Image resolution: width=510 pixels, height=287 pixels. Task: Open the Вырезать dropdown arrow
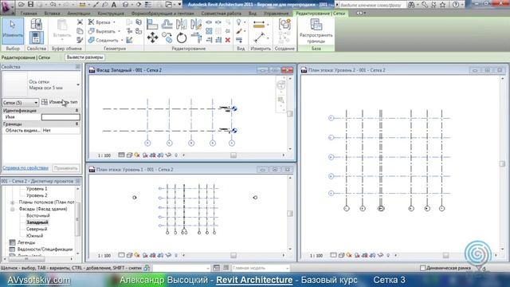coord(119,31)
